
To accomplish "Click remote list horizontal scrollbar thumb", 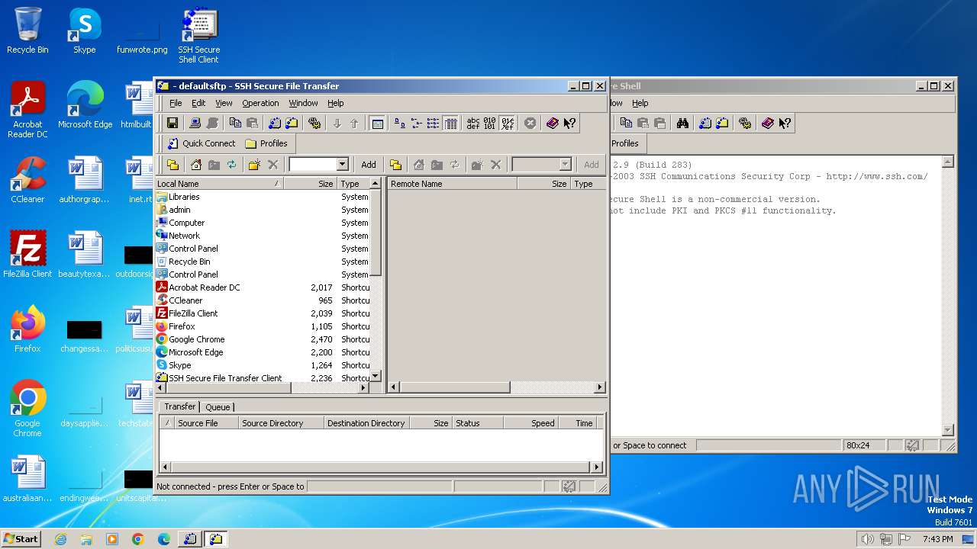I will [455, 387].
